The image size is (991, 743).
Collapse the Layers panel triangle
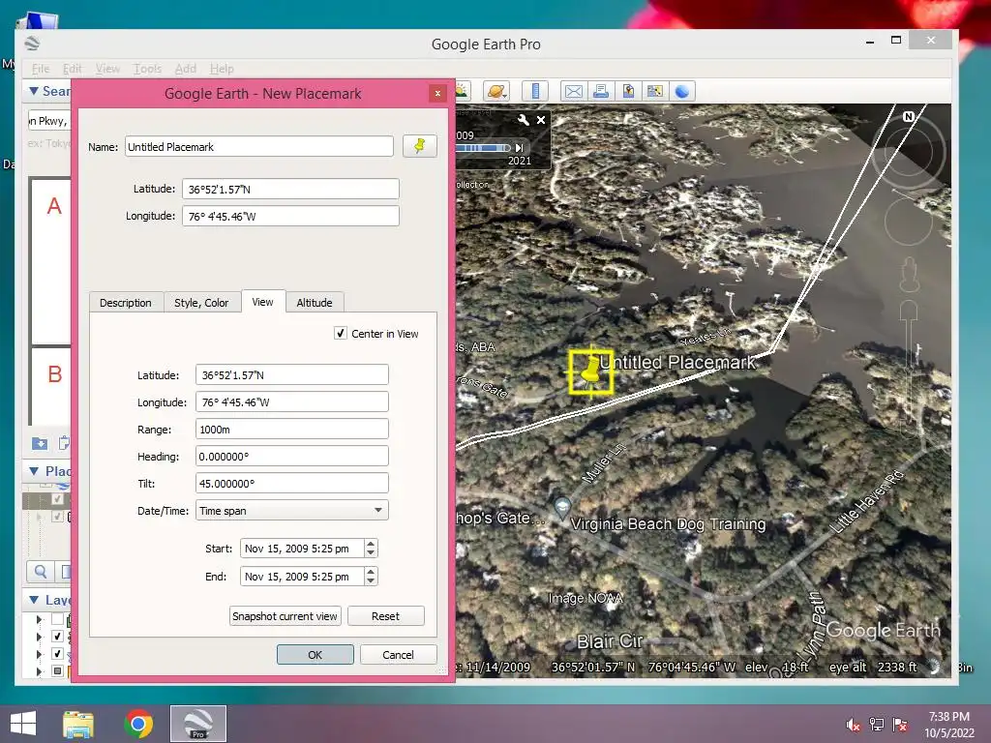click(34, 599)
